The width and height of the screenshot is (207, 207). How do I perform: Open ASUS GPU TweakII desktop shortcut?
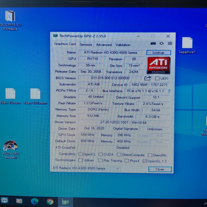click(x=11, y=150)
